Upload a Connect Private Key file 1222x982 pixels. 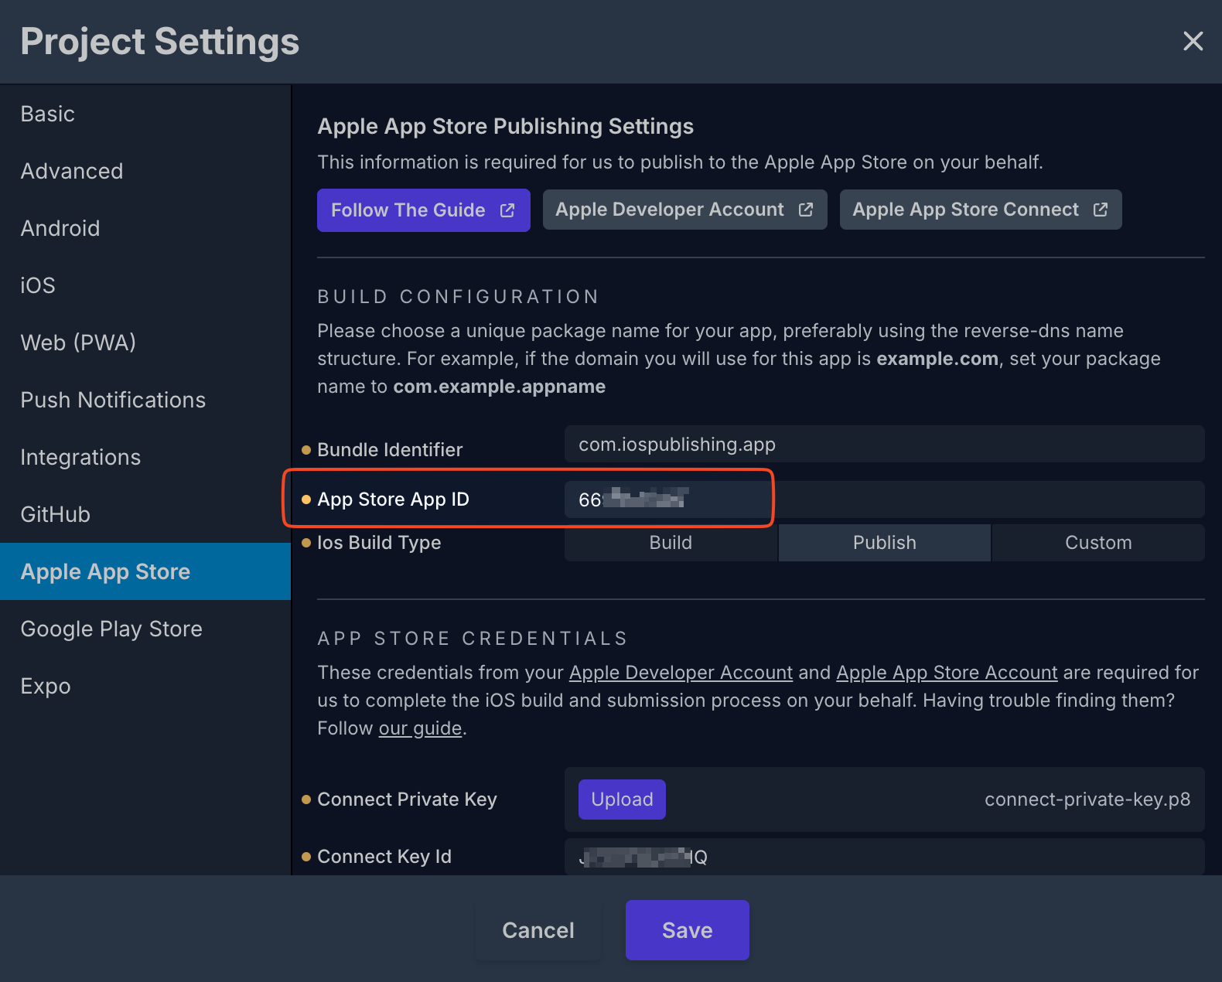622,800
